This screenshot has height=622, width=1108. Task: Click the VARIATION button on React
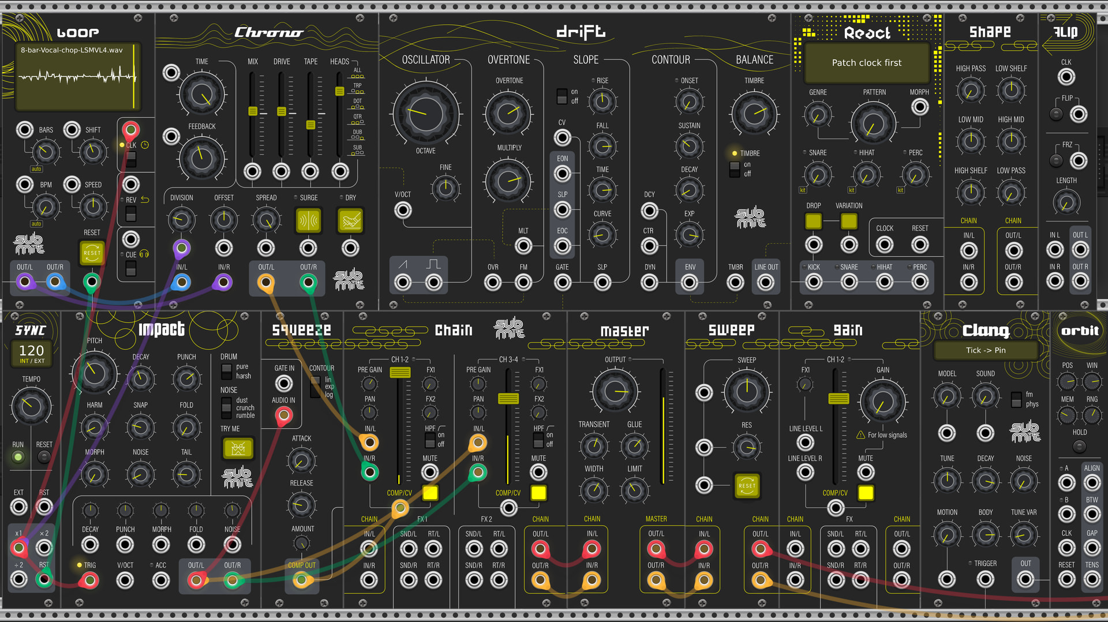tap(849, 220)
